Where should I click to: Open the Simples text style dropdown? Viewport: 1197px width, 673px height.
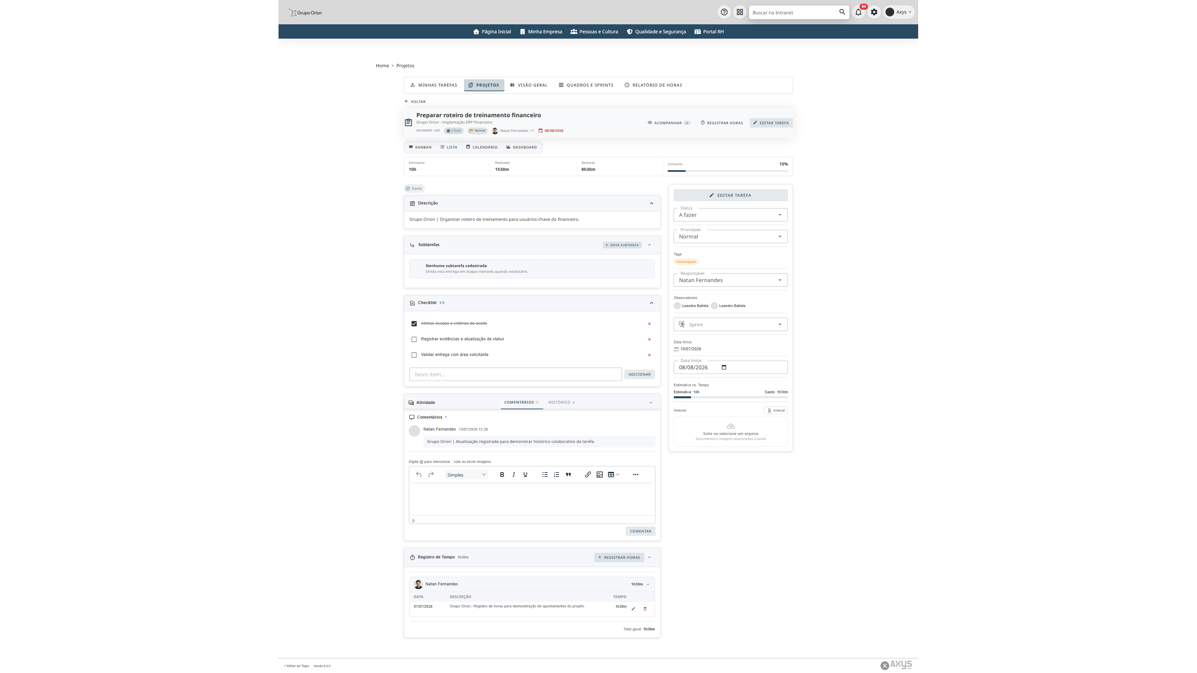pos(466,475)
